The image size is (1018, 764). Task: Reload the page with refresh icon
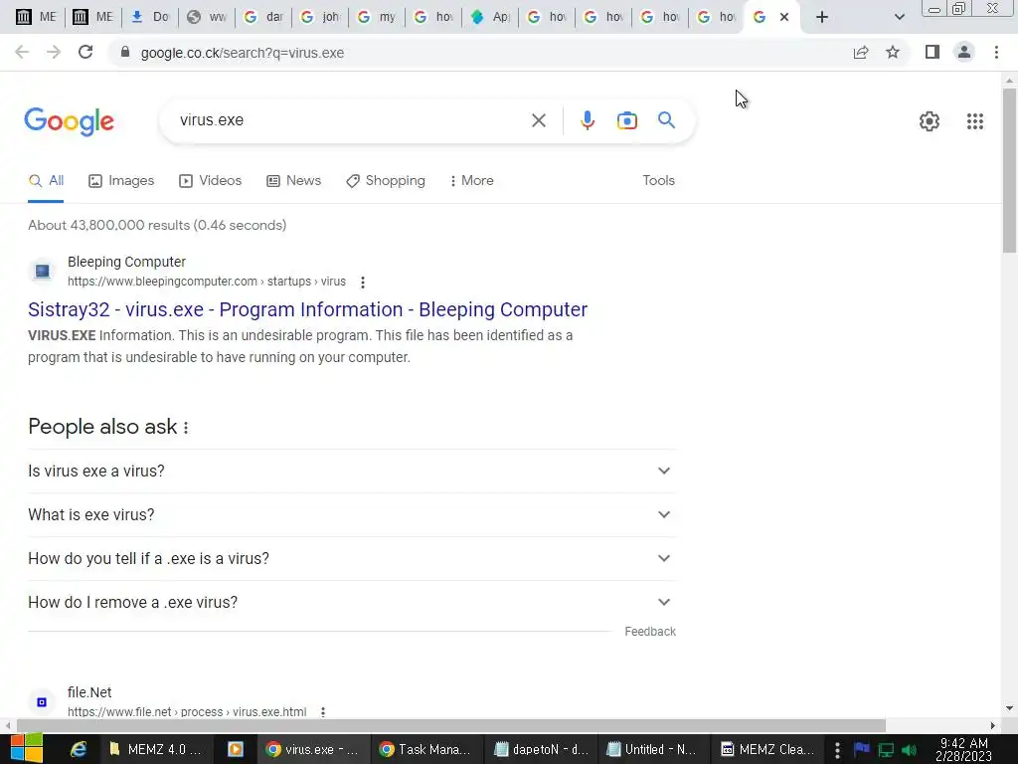85,52
